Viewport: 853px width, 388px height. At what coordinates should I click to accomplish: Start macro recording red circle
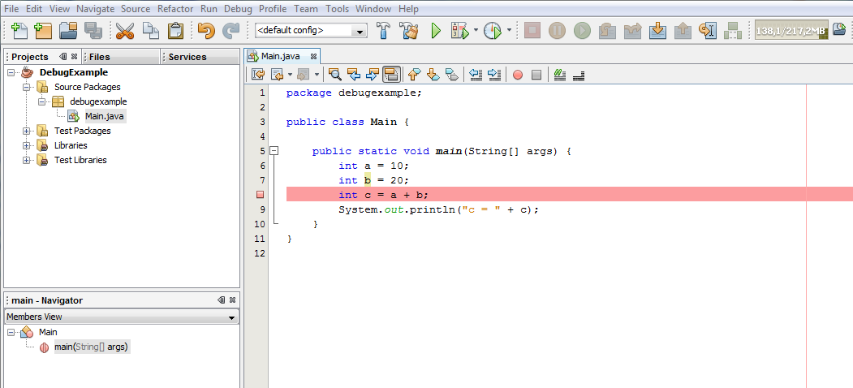click(x=518, y=75)
